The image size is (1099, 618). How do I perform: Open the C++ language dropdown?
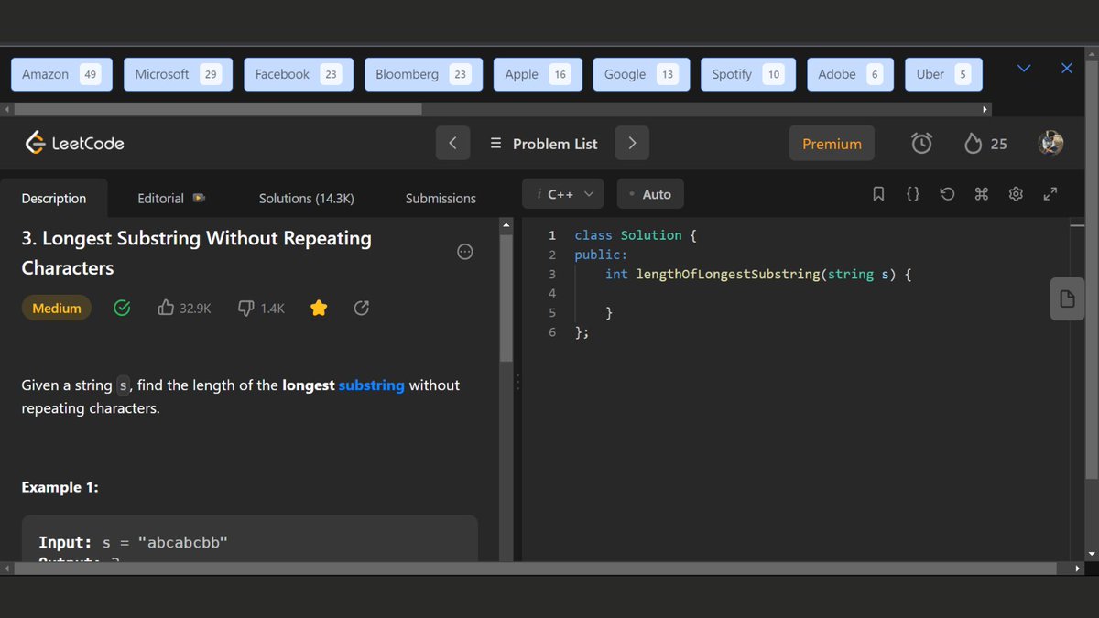click(x=563, y=194)
